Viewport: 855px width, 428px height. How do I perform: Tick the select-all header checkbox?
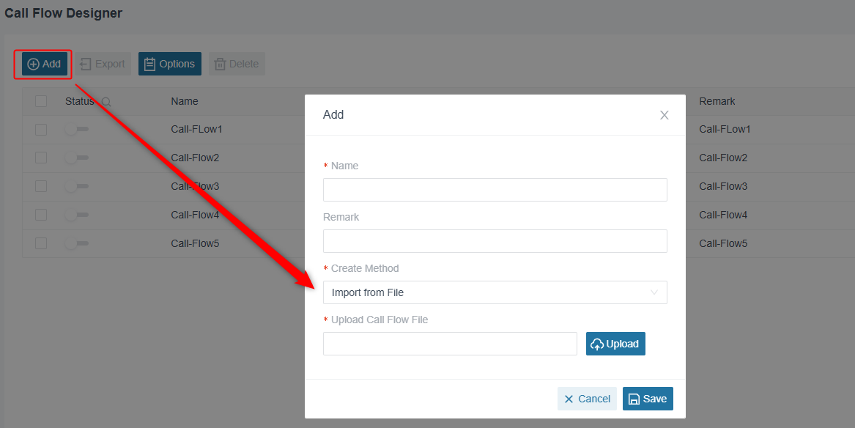pos(41,101)
